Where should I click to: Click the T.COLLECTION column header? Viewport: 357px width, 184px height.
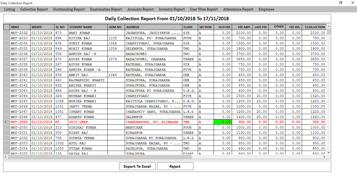pyautogui.click(x=314, y=27)
